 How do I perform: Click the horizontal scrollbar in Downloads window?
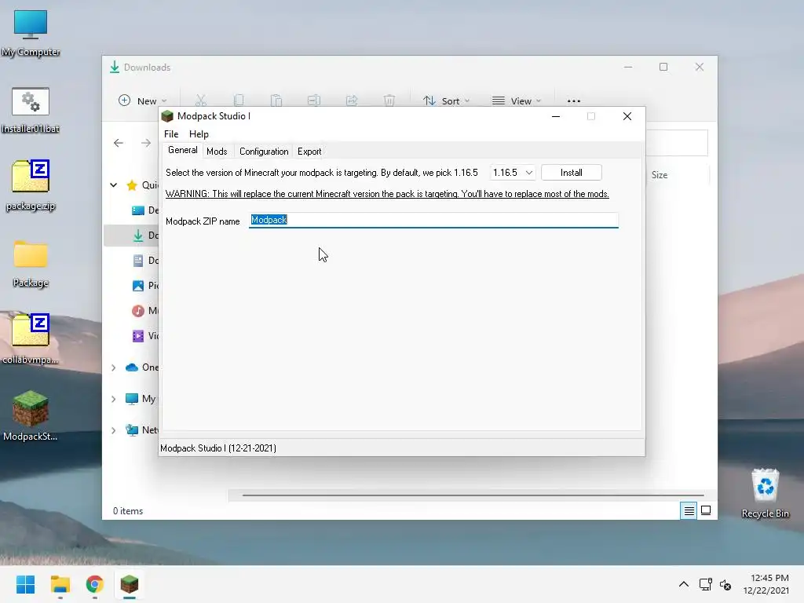473,495
